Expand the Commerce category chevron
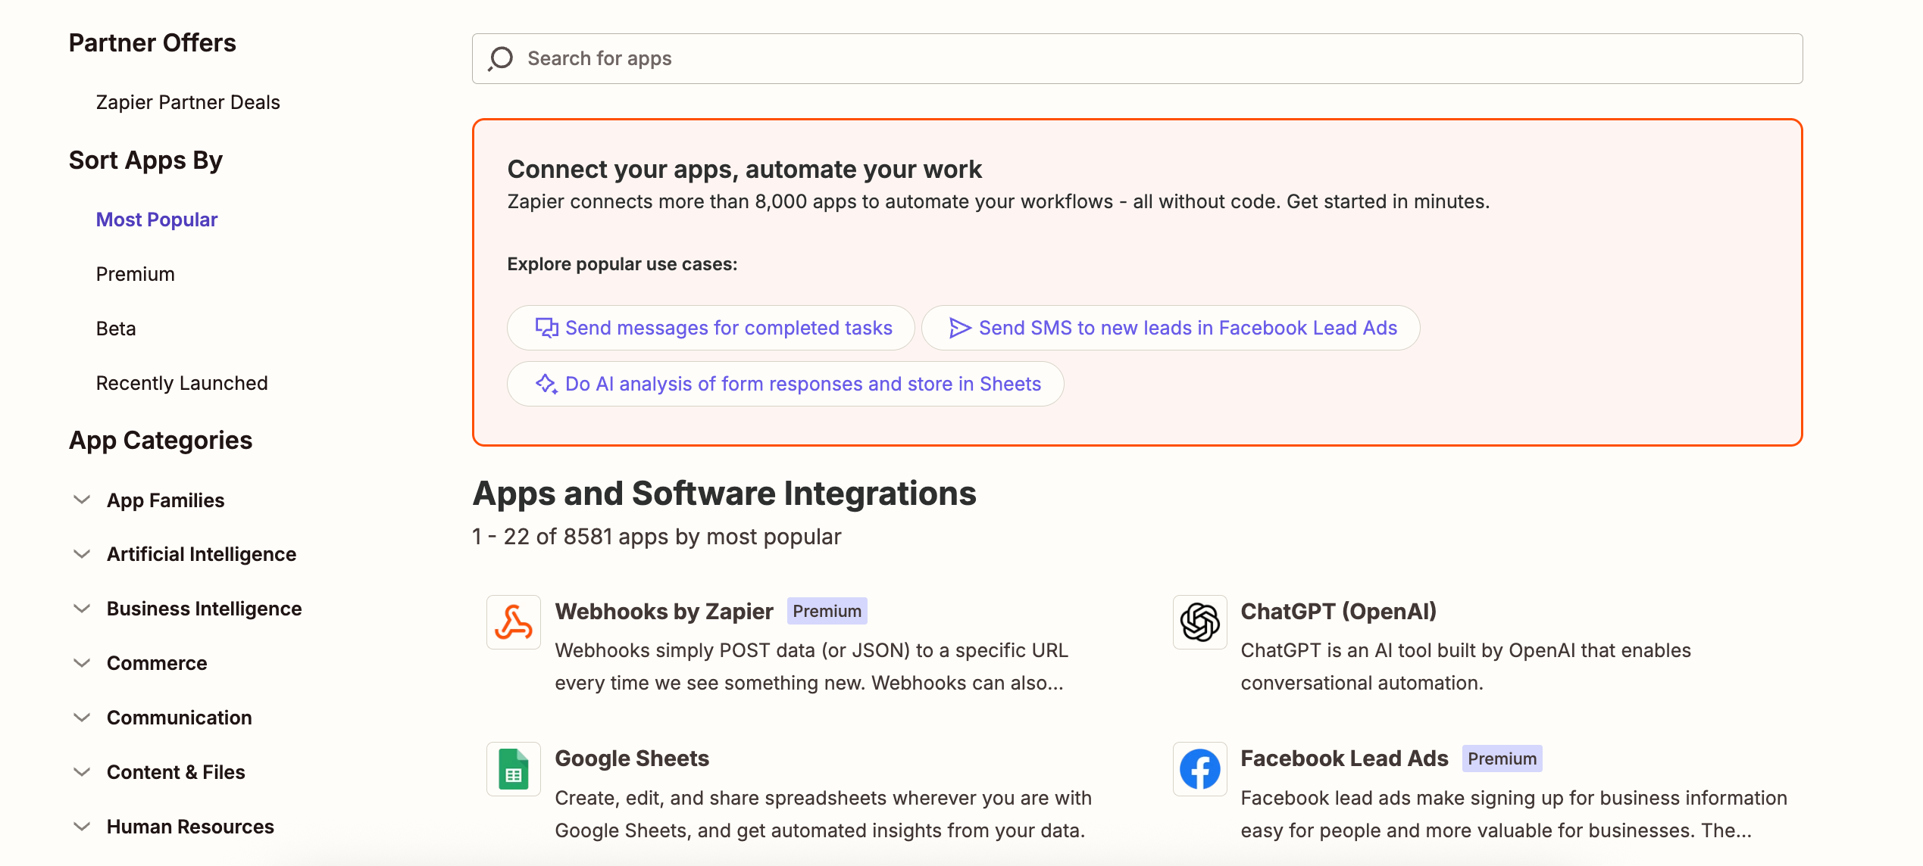 click(82, 663)
